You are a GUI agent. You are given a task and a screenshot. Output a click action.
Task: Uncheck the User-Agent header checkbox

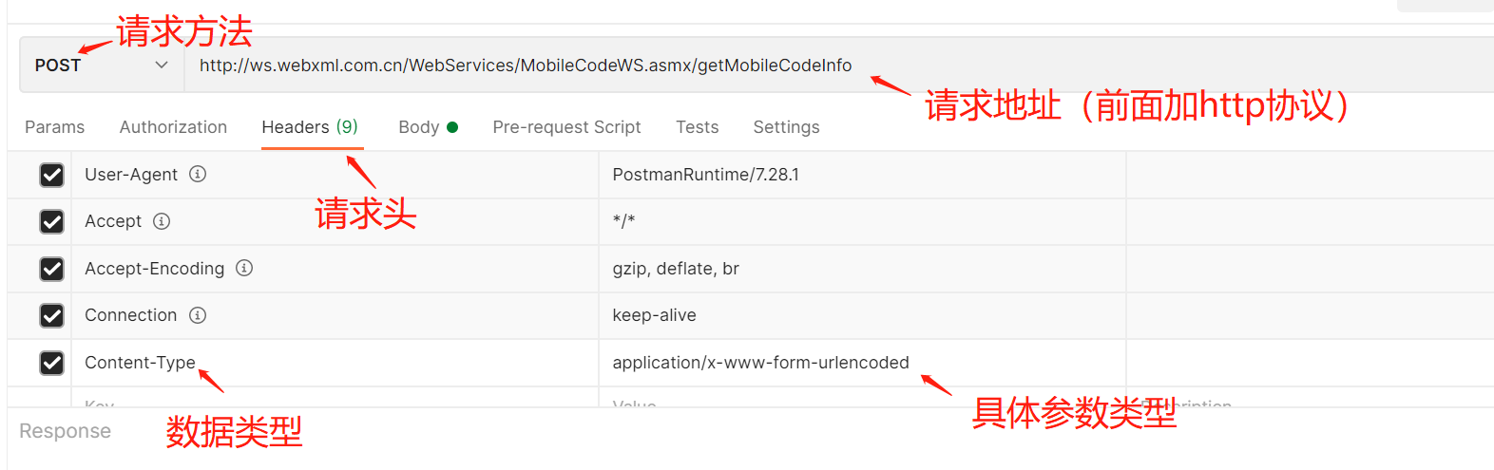[x=52, y=175]
